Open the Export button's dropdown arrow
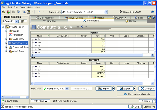This screenshot has height=110, width=157. pos(135,89)
